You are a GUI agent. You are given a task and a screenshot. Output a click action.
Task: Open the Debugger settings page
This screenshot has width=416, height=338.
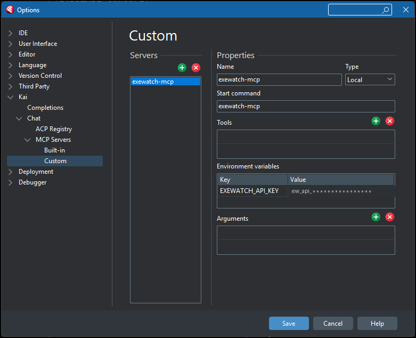click(x=32, y=182)
